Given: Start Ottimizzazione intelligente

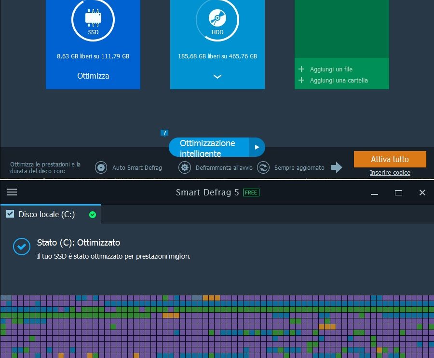Looking at the screenshot, I should coord(208,148).
